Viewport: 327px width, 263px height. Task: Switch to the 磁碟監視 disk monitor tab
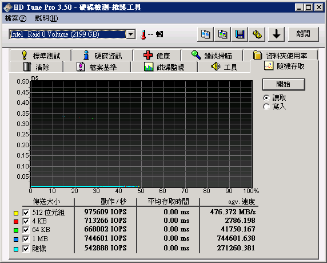[164, 67]
